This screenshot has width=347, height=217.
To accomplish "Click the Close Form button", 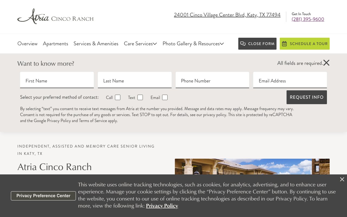I will 257,44.
